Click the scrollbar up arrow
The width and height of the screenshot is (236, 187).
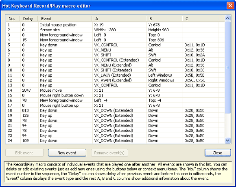click(x=227, y=18)
